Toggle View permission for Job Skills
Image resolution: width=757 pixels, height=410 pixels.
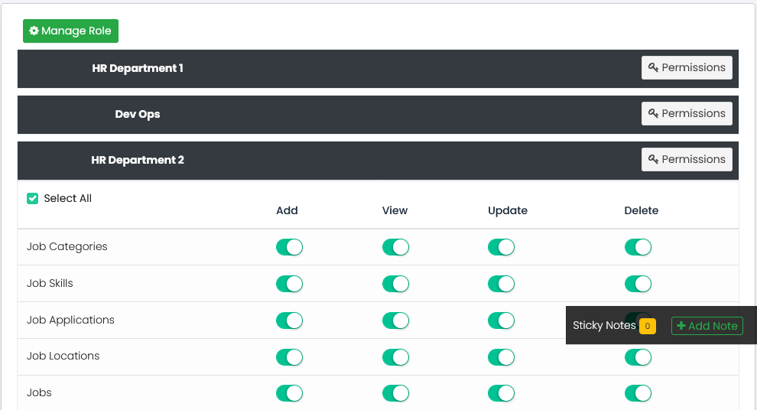(395, 284)
